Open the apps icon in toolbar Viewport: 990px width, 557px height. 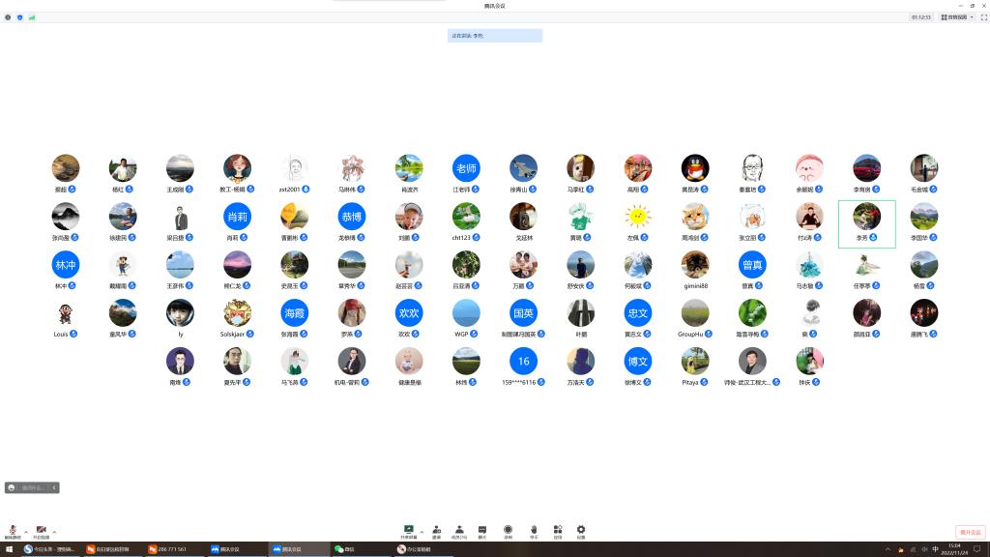558,530
